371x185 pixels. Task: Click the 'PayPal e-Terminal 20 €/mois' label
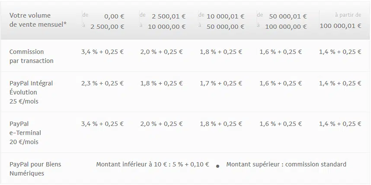[26, 133]
